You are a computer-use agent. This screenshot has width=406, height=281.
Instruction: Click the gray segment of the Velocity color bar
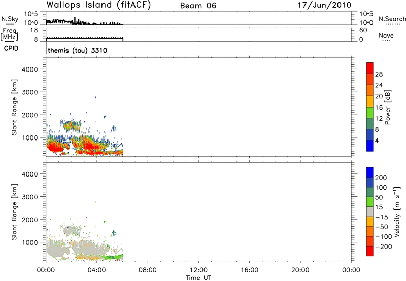[370, 212]
